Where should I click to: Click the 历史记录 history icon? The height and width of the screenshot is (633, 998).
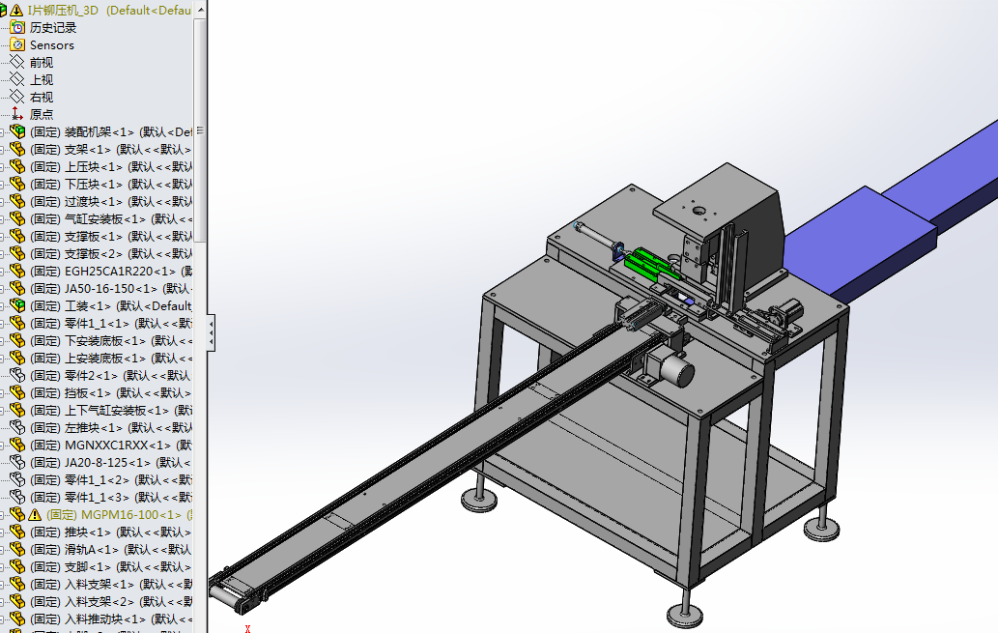pos(17,27)
